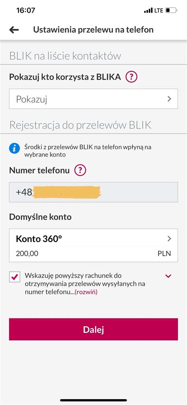Viewport: 187px width, 405px height.
Task: Tap the signal strength bars
Action: tap(148, 11)
